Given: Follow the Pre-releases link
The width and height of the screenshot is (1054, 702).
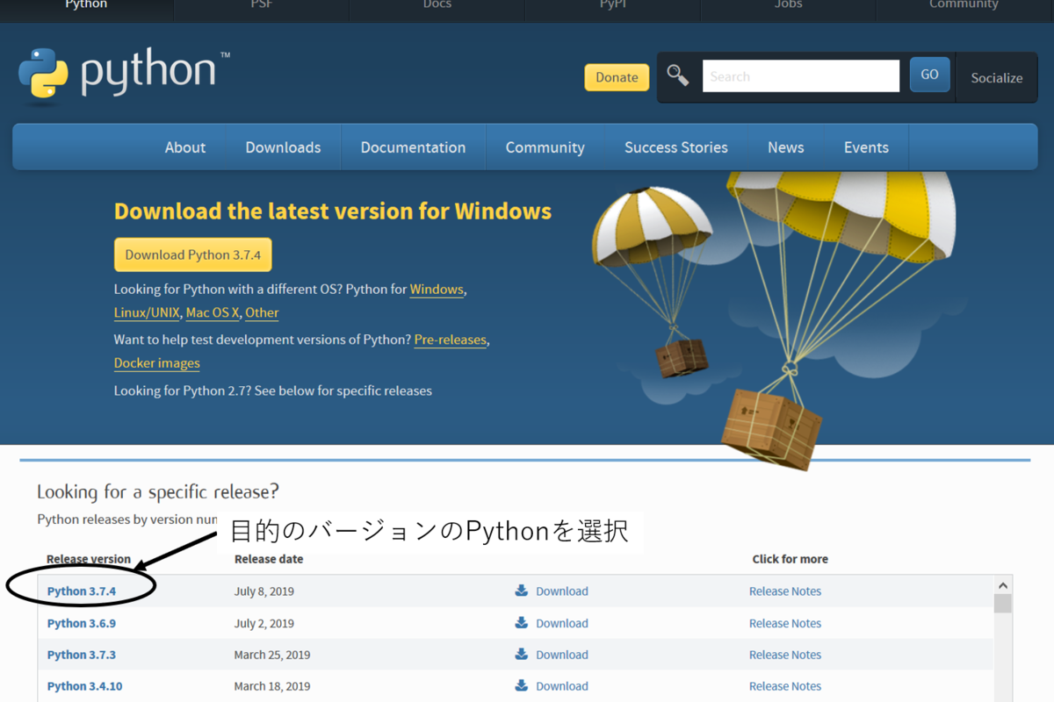Looking at the screenshot, I should tap(451, 340).
